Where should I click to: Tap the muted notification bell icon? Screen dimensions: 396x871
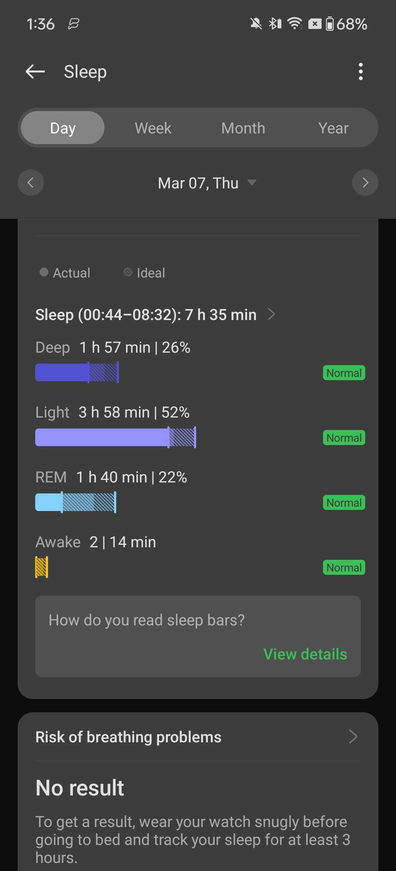[256, 24]
